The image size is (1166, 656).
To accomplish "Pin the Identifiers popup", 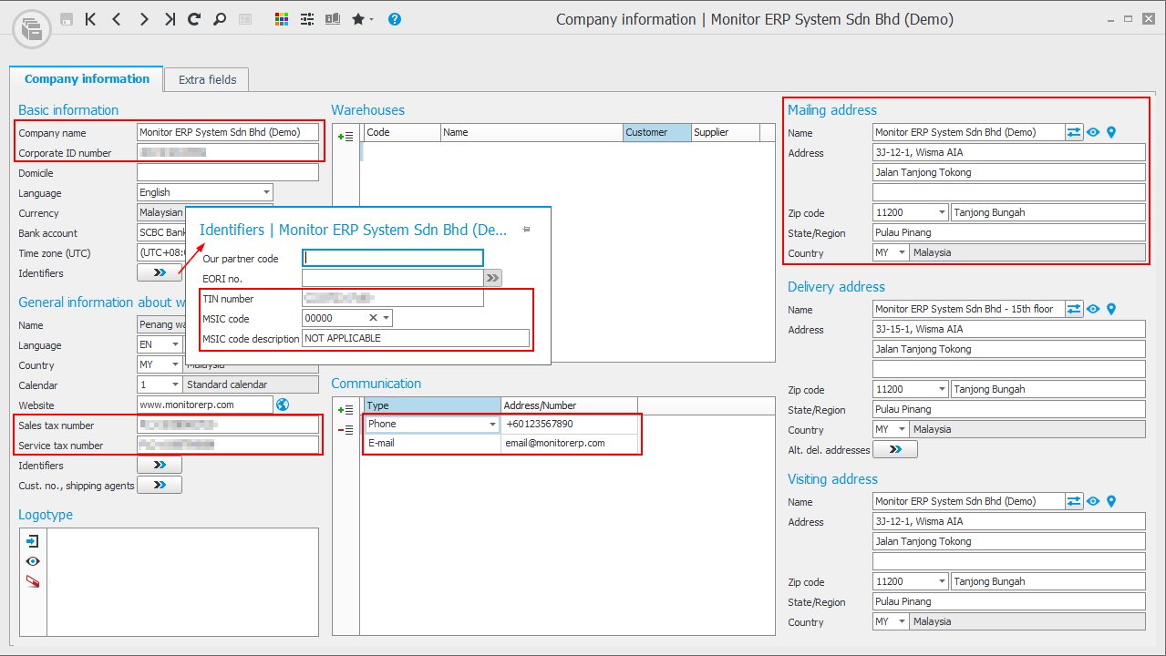I will (x=526, y=230).
